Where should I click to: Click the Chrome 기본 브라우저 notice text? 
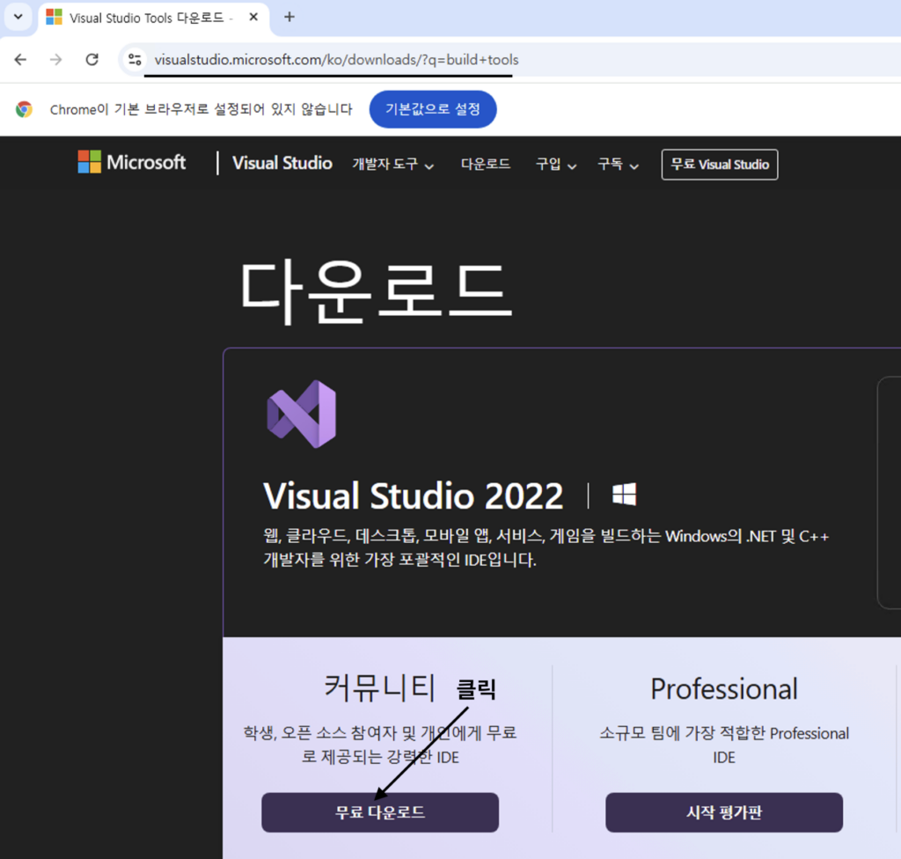(201, 109)
